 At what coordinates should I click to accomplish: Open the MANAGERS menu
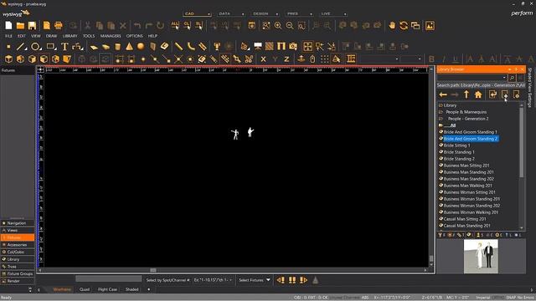tap(111, 36)
